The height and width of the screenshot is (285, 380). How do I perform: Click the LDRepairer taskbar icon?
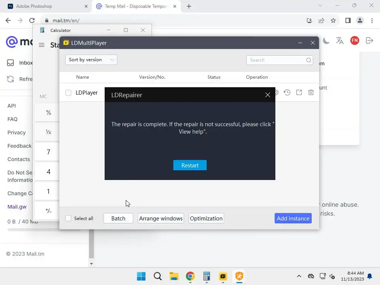click(x=239, y=276)
